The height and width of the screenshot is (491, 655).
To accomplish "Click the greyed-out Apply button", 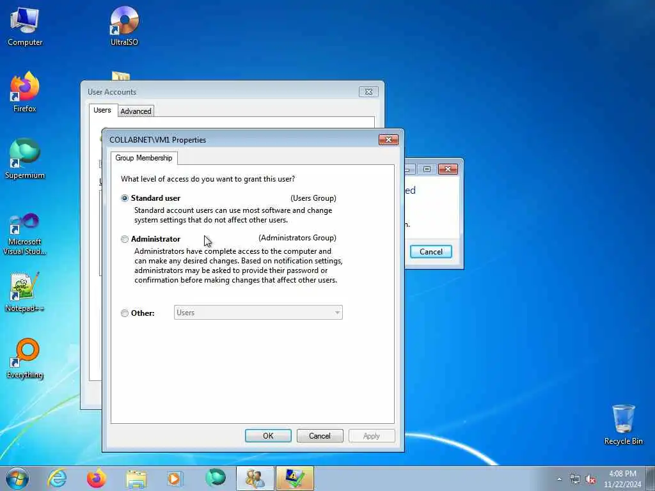I will (x=372, y=436).
